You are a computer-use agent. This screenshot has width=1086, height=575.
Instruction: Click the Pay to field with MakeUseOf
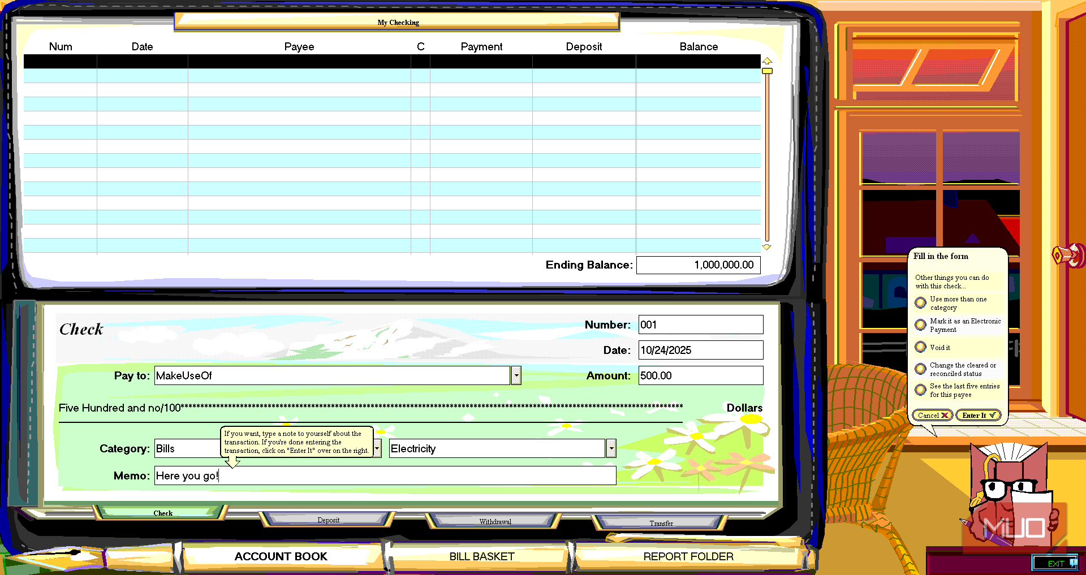click(x=332, y=375)
